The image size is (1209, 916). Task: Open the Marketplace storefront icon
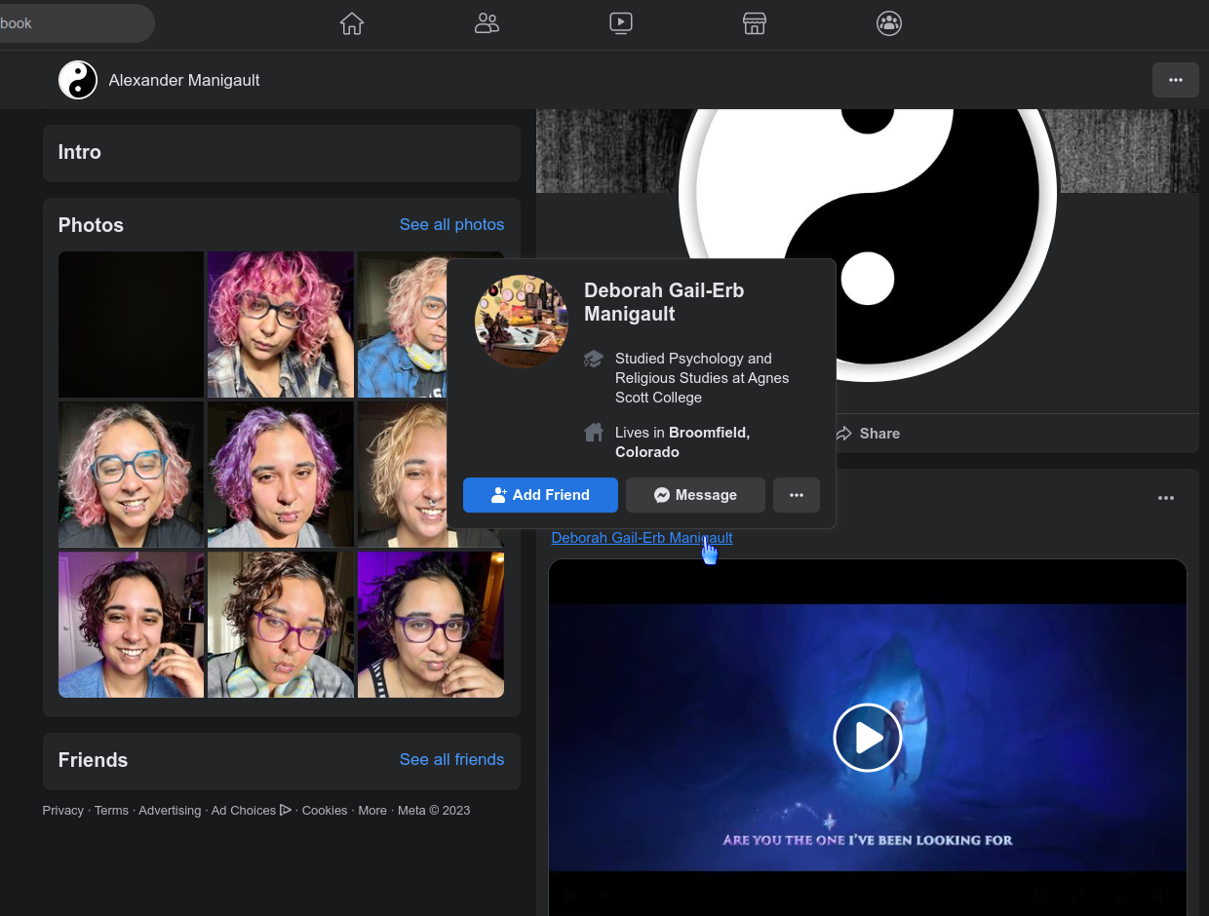tap(755, 23)
